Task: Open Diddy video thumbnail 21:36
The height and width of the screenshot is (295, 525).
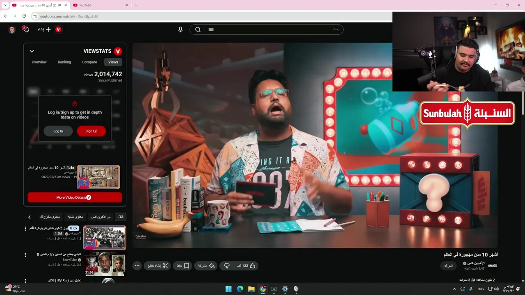Action: coord(105,264)
